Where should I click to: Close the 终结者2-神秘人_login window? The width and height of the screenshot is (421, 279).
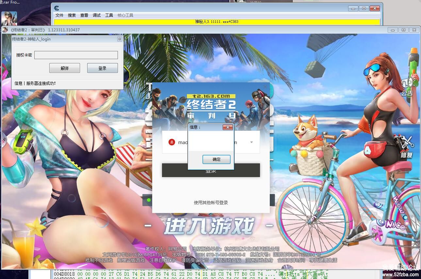[120, 39]
